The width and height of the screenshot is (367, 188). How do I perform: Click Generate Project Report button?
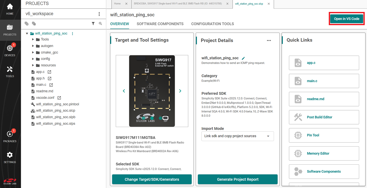238,179
